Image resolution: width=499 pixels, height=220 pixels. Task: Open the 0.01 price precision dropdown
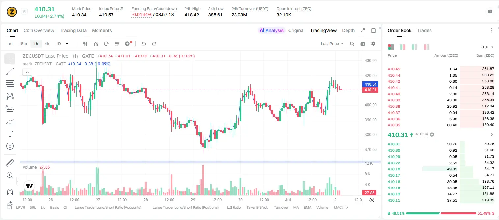click(x=487, y=47)
